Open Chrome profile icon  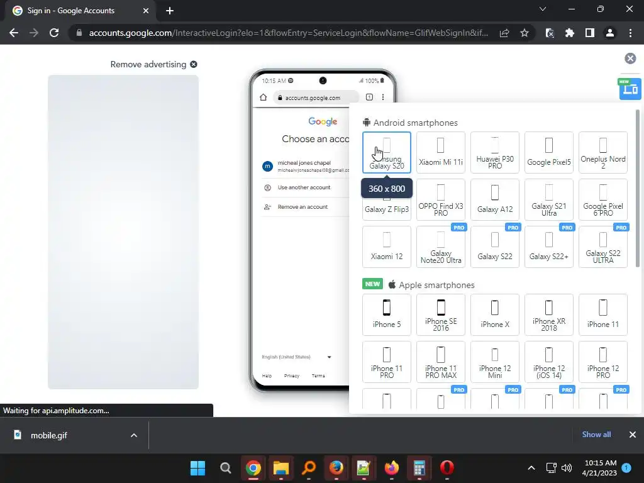click(x=610, y=33)
